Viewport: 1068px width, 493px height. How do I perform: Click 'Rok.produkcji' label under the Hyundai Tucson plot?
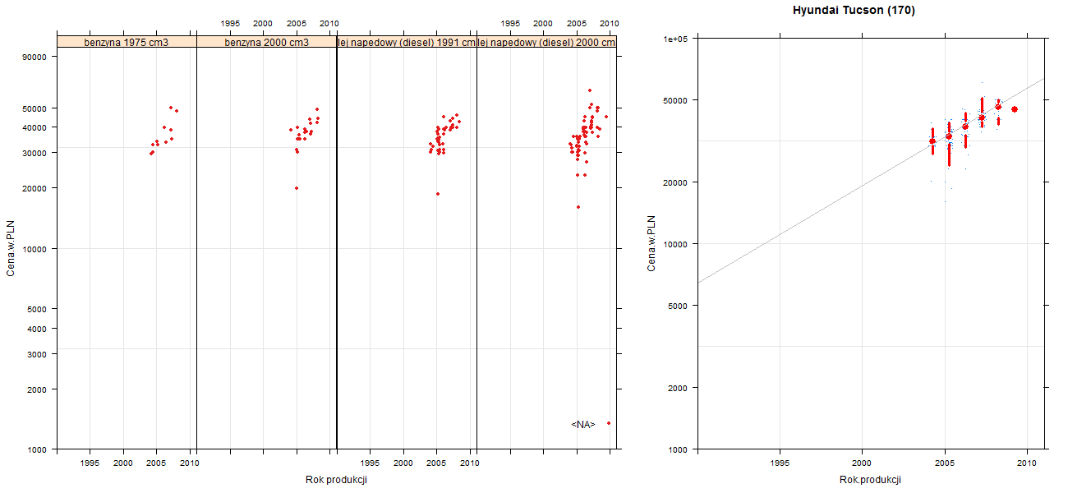[x=871, y=480]
